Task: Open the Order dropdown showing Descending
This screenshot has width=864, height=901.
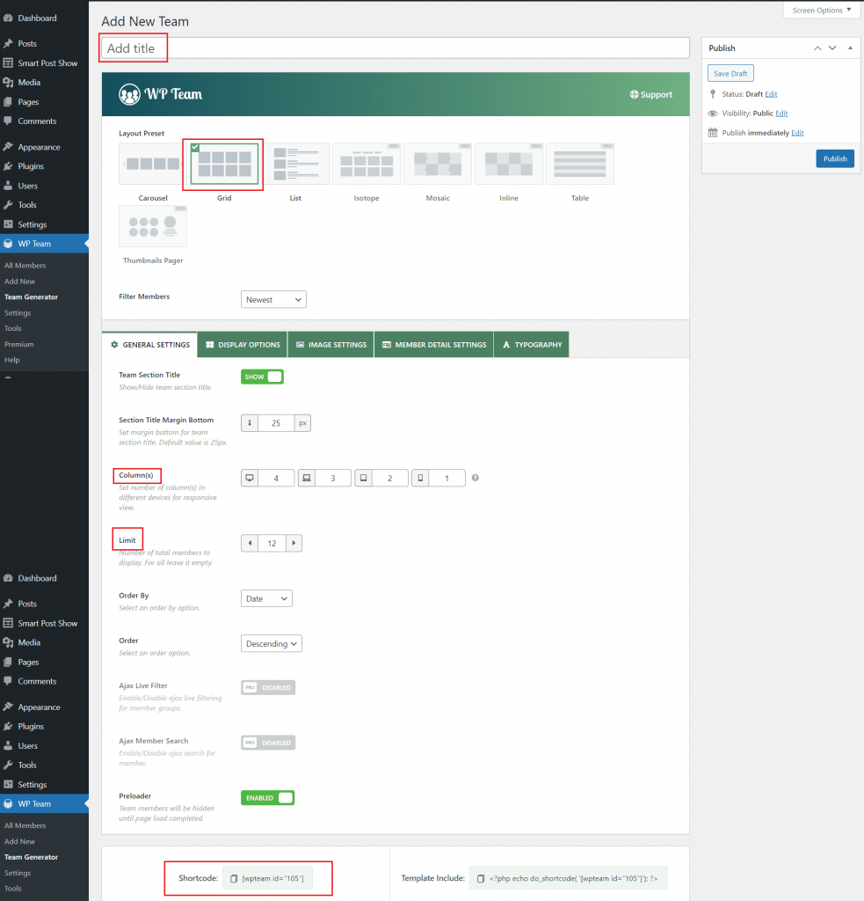Action: click(272, 643)
